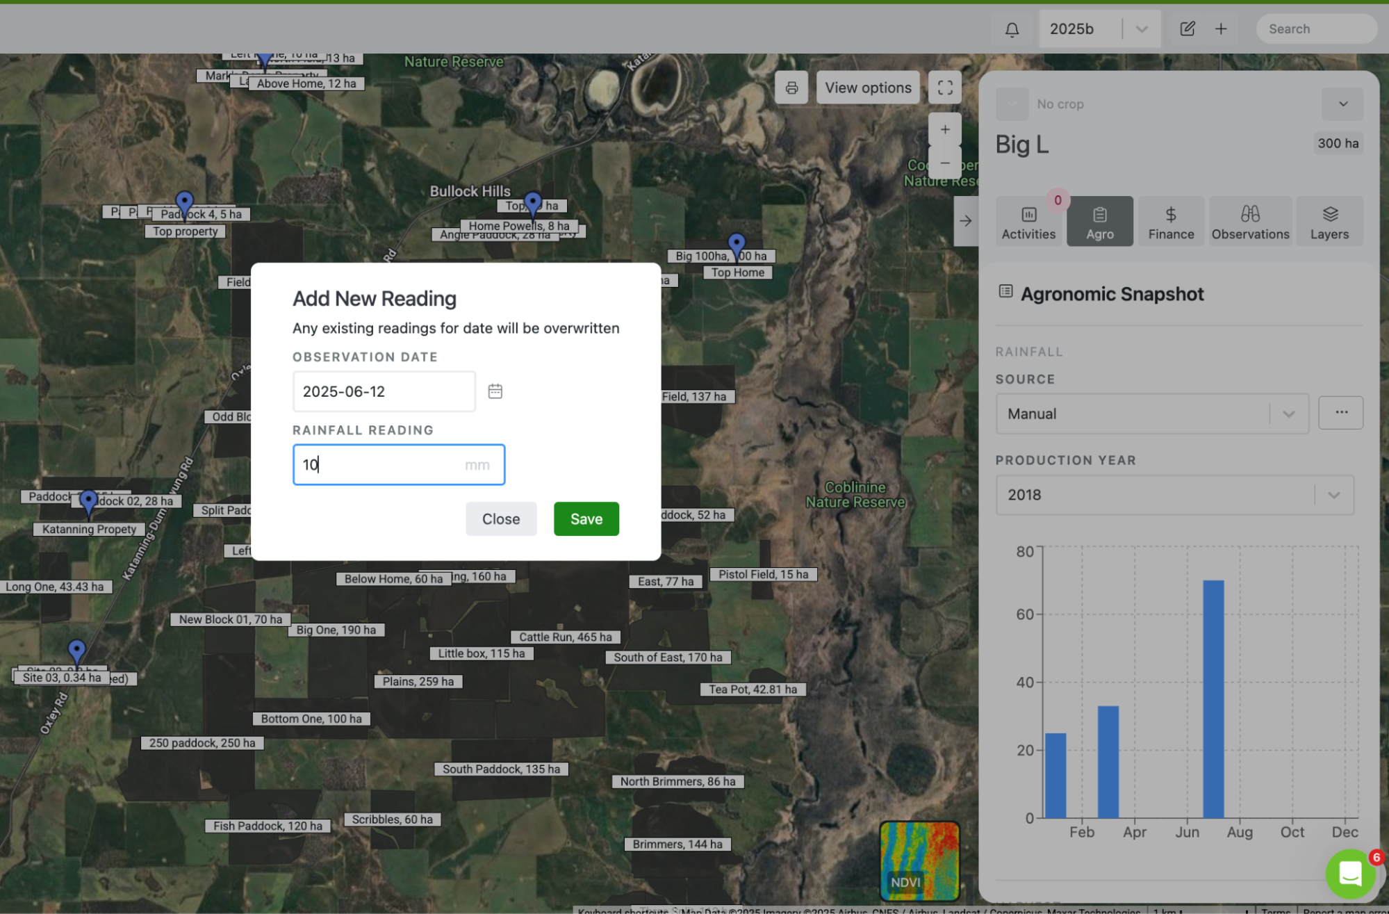Click the plus add icon in top bar
Image resolution: width=1389 pixels, height=914 pixels.
pyautogui.click(x=1221, y=28)
